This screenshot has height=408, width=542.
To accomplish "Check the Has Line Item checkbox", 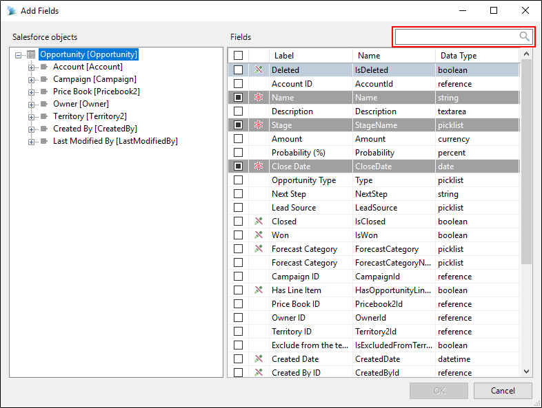I will click(x=238, y=290).
